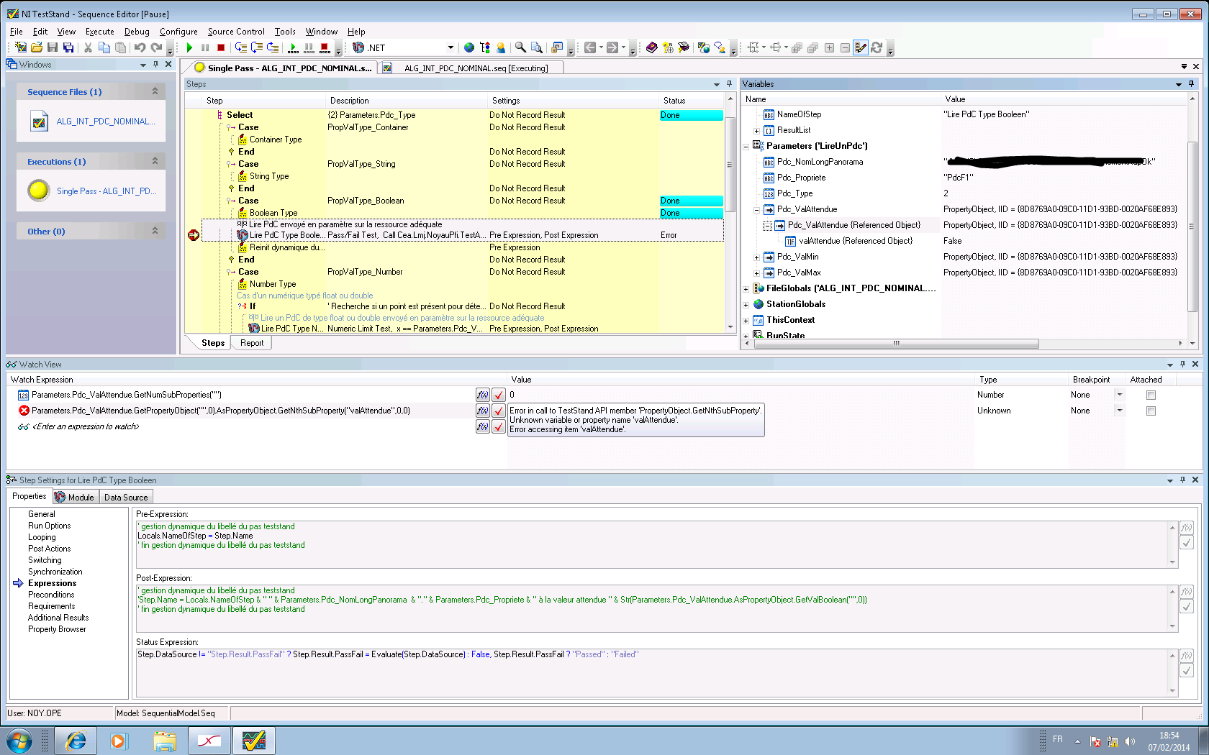The width and height of the screenshot is (1209, 755).
Task: Collapse the Parameters ('LireUnPdc') node
Action: (x=746, y=146)
